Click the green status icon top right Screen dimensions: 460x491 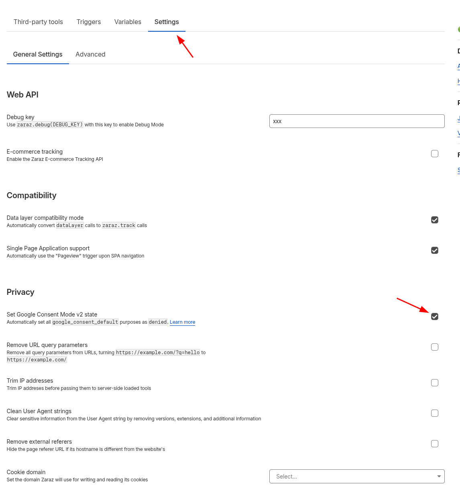point(459,29)
